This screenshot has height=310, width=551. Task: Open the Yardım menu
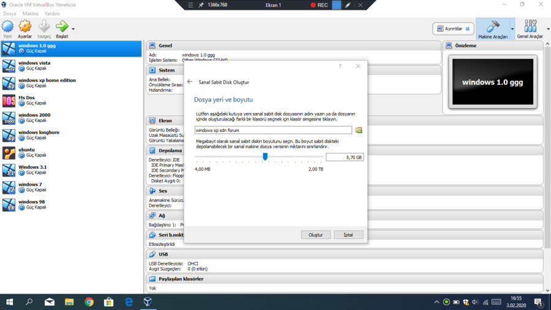(x=52, y=13)
